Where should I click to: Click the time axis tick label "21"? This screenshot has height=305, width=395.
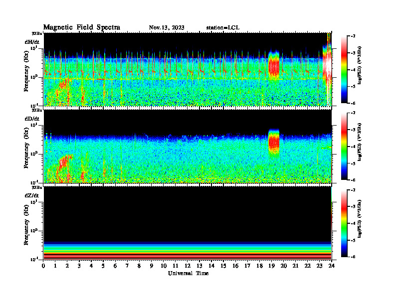pos(295,266)
